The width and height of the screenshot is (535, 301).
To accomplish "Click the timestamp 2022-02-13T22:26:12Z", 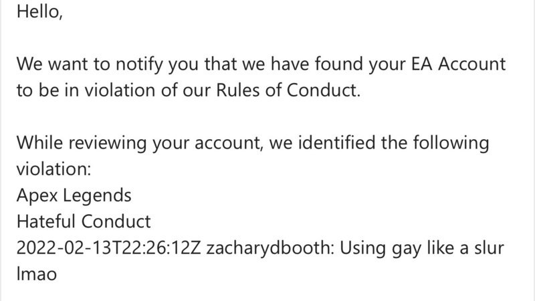I will [x=108, y=249].
